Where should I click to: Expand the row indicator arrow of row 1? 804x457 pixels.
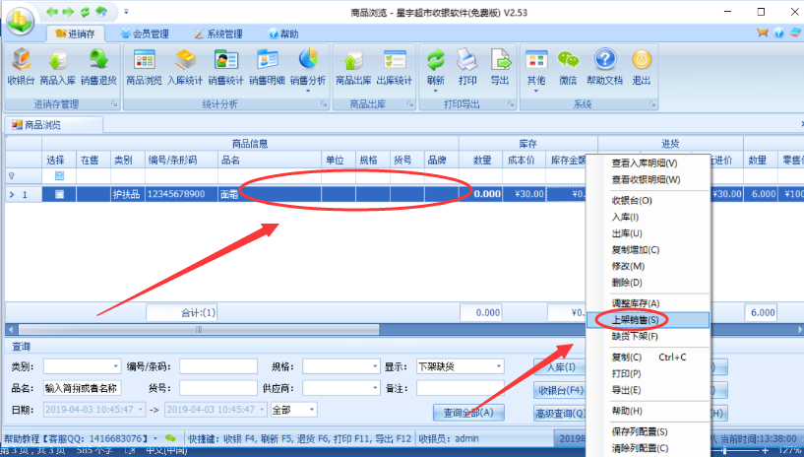(x=13, y=194)
